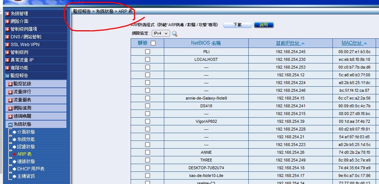Open the 連線狀態 page in sidebar
This screenshot has width=379, height=184.
[26, 162]
